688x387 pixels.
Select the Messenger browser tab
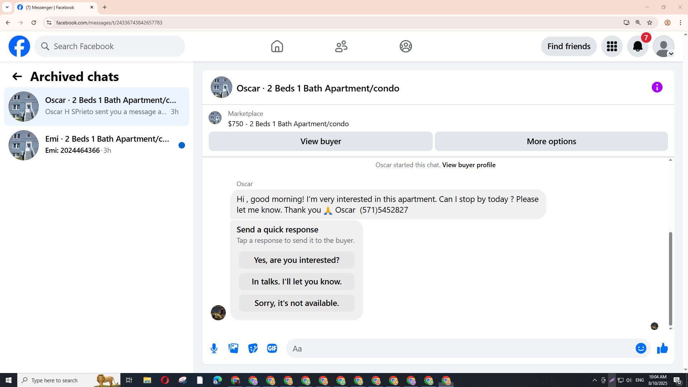pyautogui.click(x=56, y=7)
